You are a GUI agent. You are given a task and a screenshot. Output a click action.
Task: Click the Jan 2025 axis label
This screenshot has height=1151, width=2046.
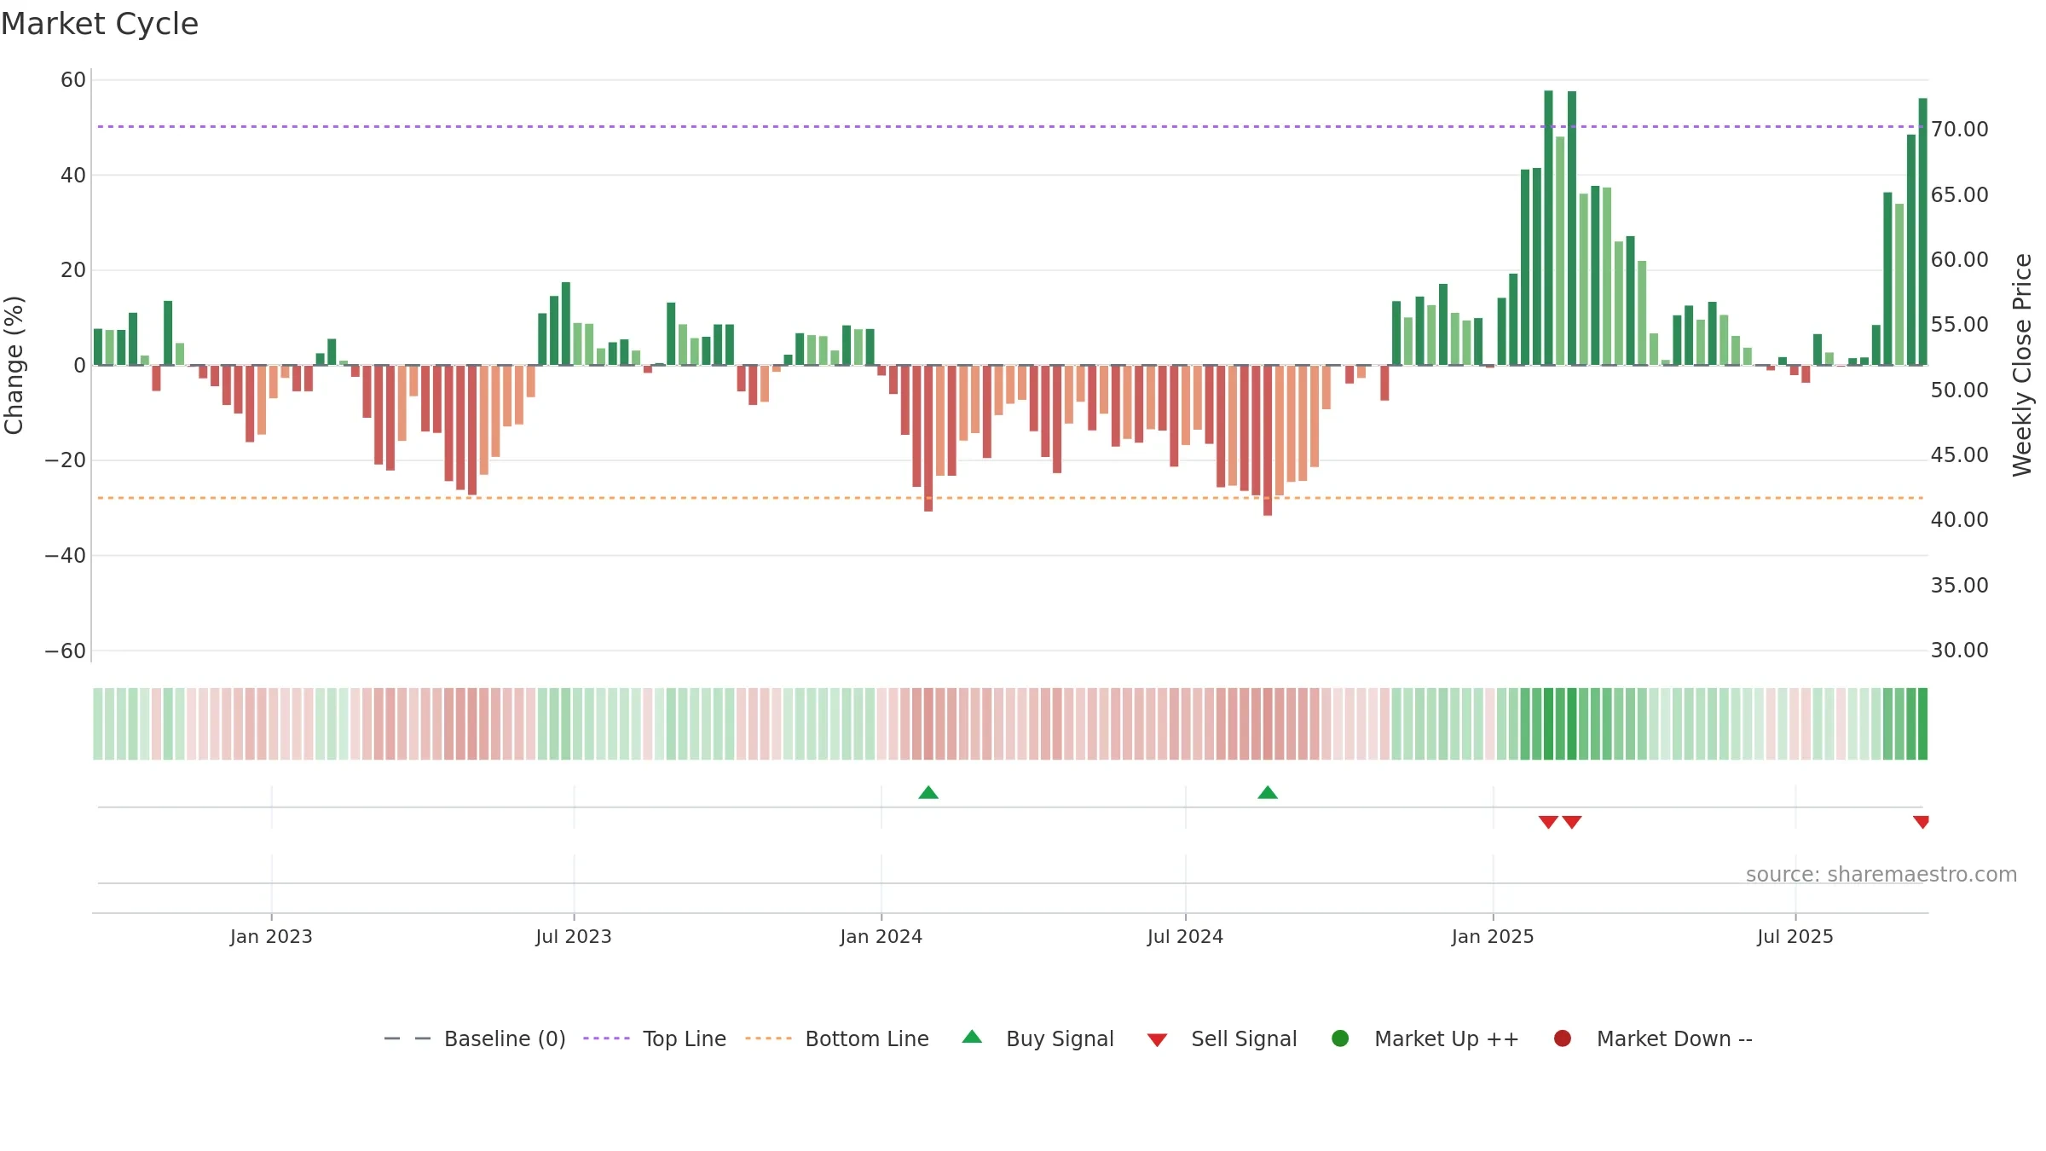(1493, 936)
